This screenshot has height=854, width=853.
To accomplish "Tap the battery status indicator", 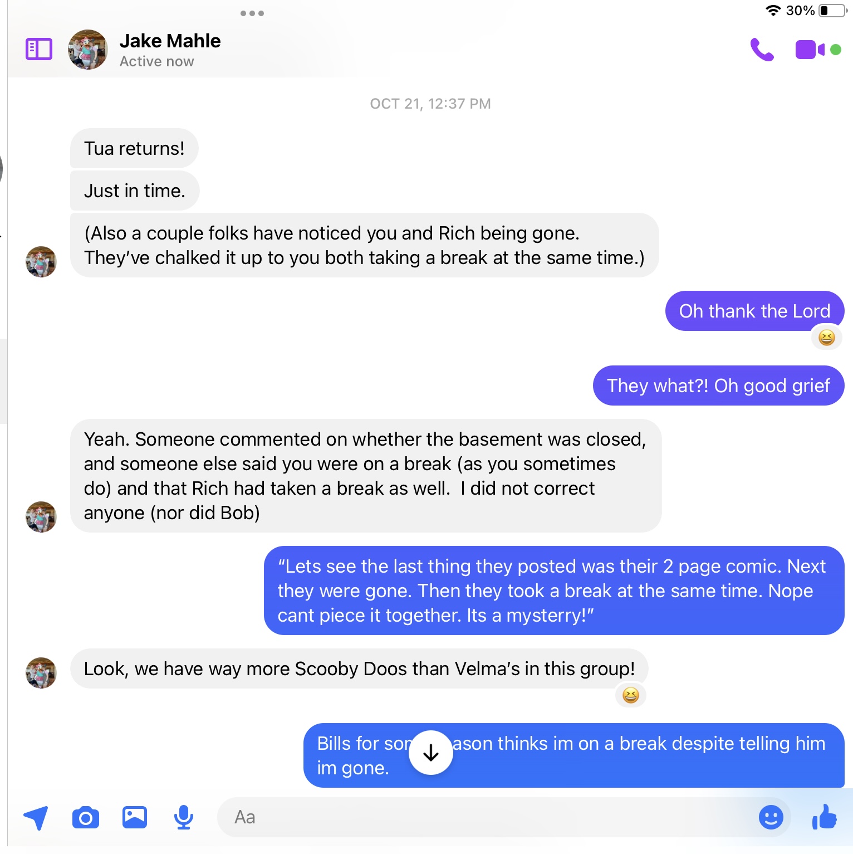I will click(x=833, y=11).
